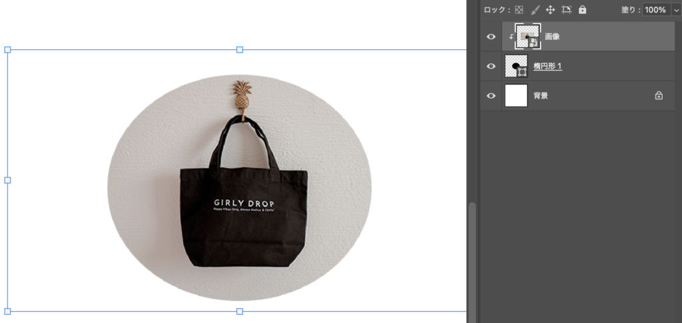Click padlock icon on 背景 layer
The height and width of the screenshot is (323, 682).
[659, 96]
